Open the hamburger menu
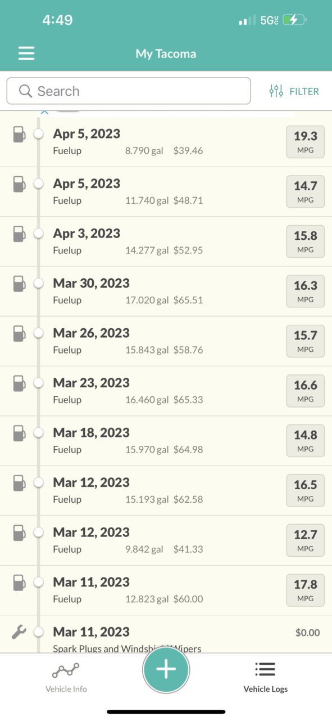The height and width of the screenshot is (720, 332). click(26, 53)
